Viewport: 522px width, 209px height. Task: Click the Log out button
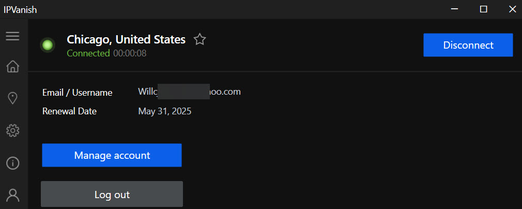(x=112, y=195)
